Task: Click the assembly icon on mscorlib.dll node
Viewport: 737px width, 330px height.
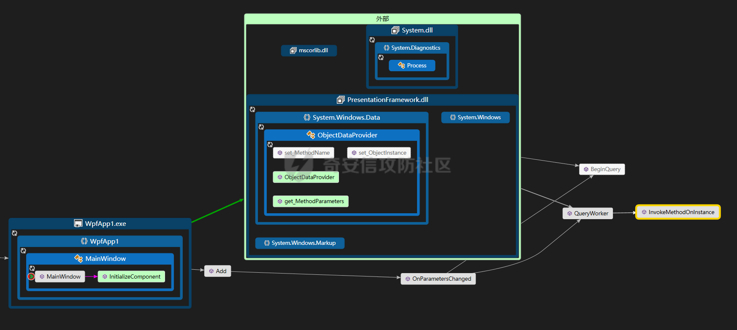Action: point(293,51)
